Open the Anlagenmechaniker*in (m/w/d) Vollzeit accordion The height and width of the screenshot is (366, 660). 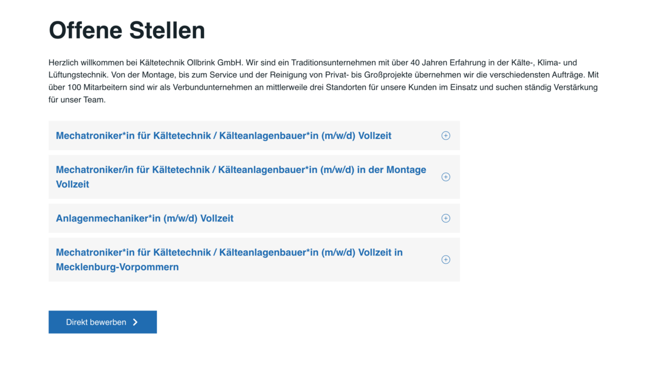click(145, 218)
